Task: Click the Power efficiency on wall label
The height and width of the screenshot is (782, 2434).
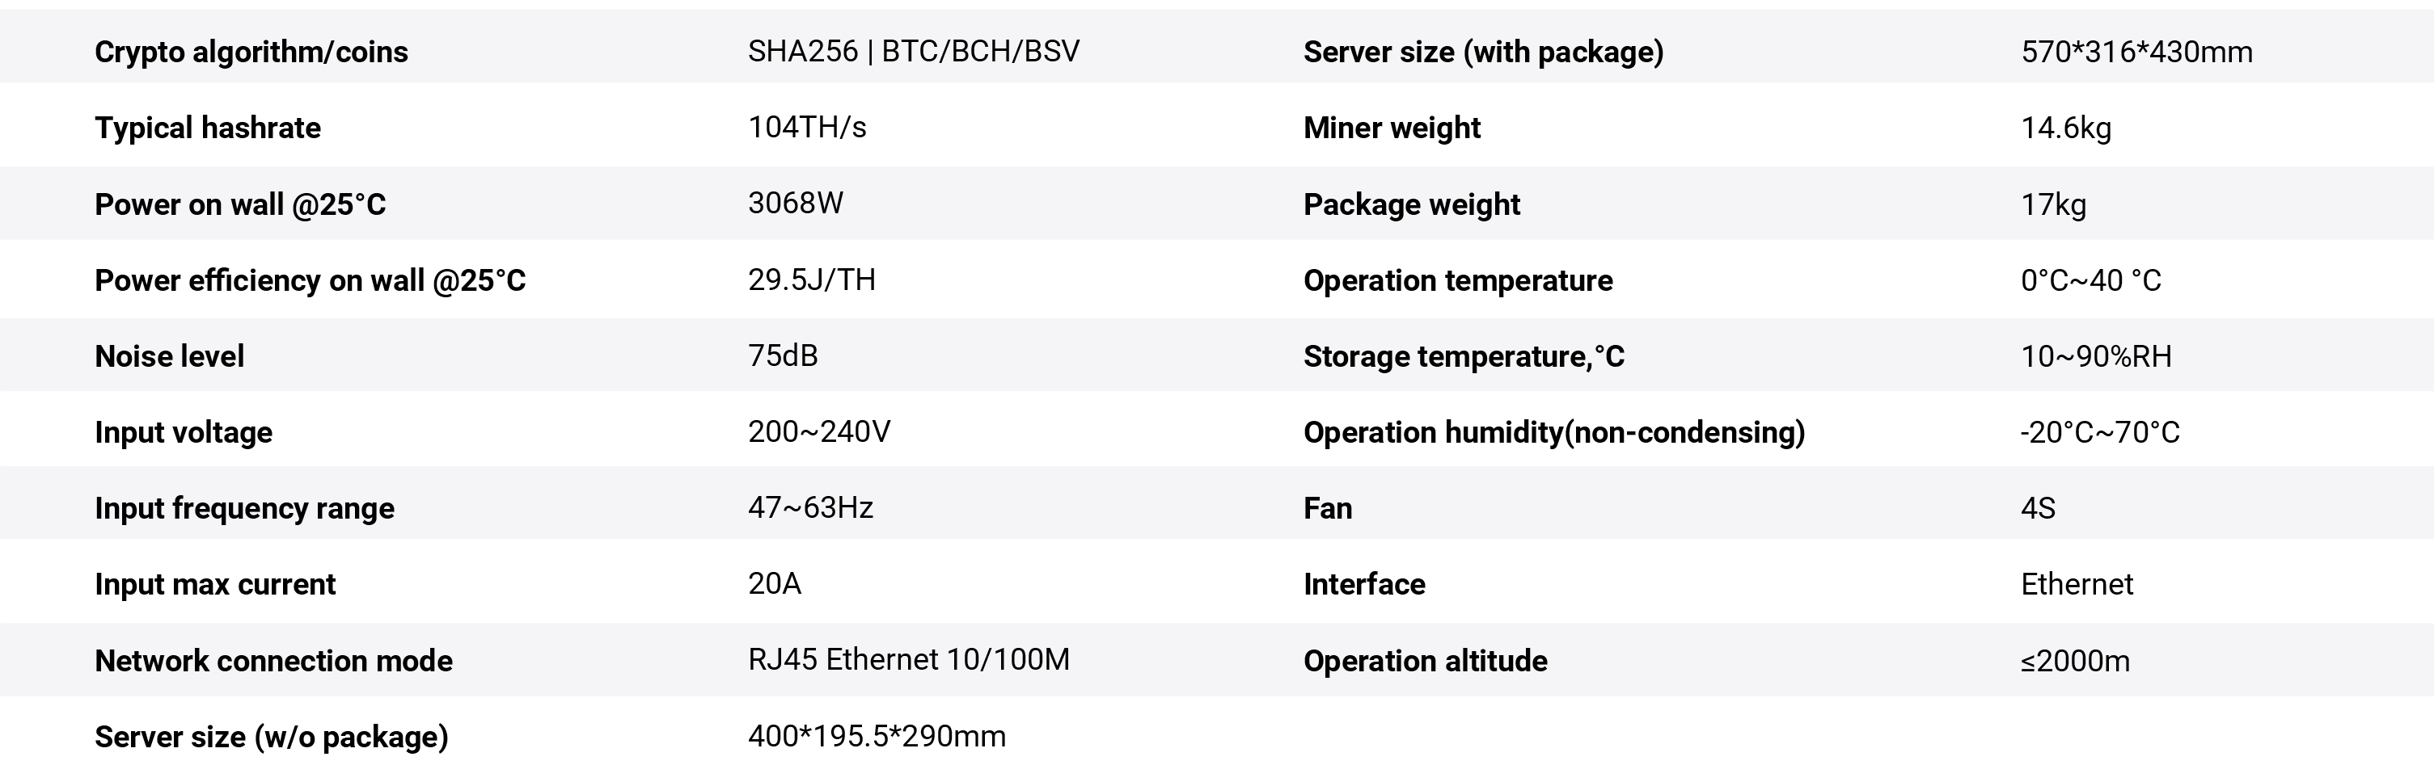Action: 310,280
